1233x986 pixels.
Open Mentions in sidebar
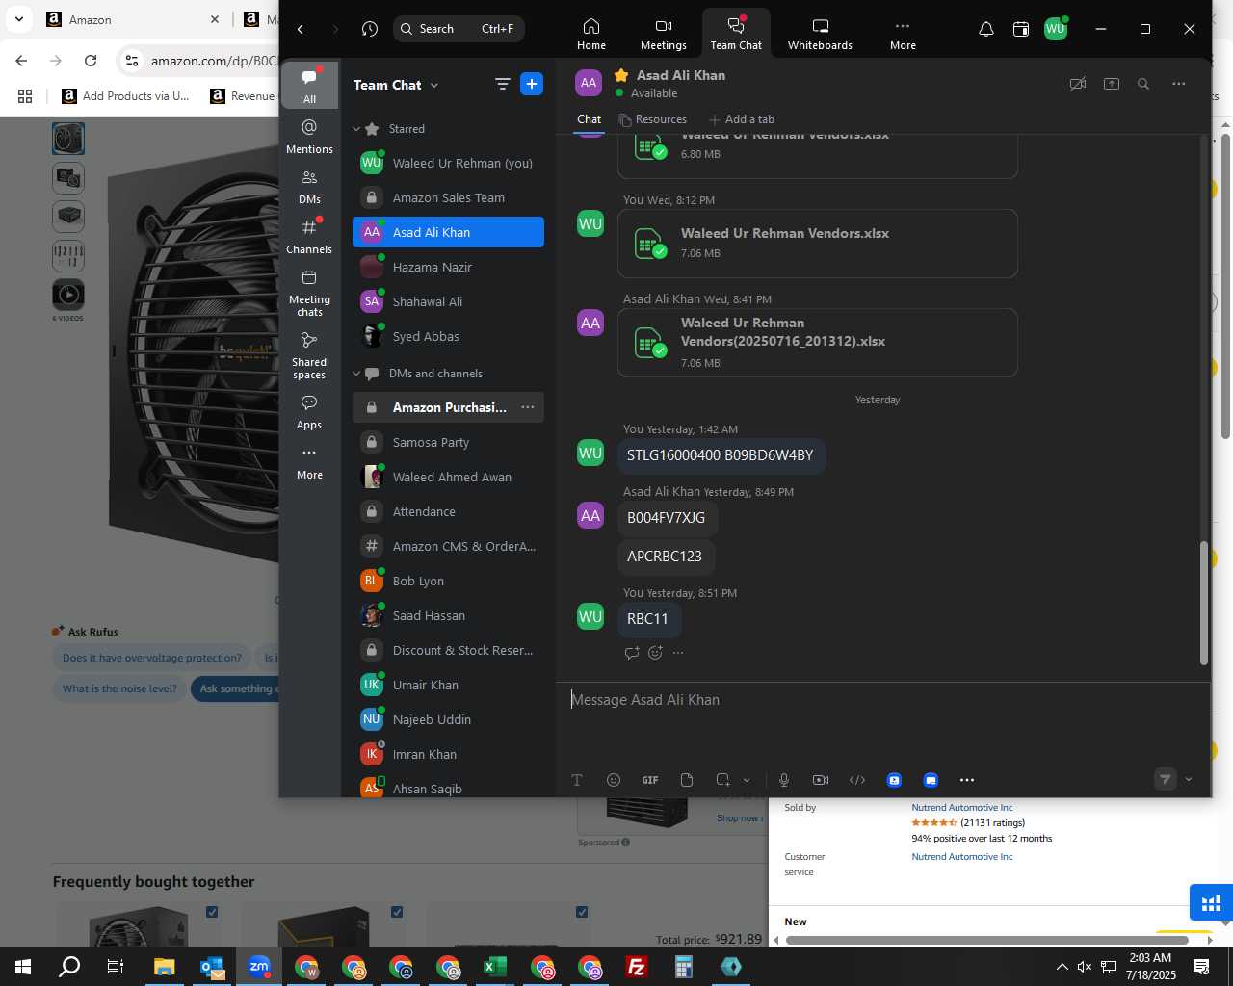tap(309, 136)
